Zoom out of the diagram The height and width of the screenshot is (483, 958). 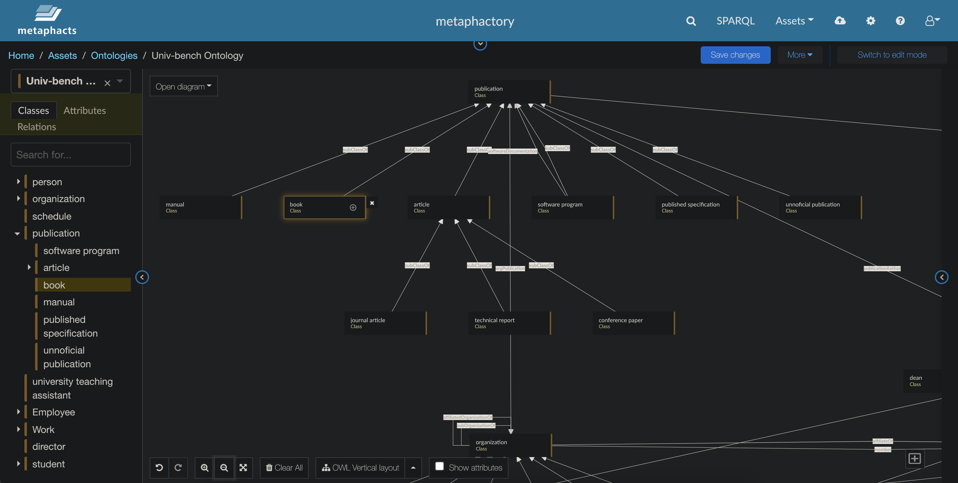pos(224,467)
